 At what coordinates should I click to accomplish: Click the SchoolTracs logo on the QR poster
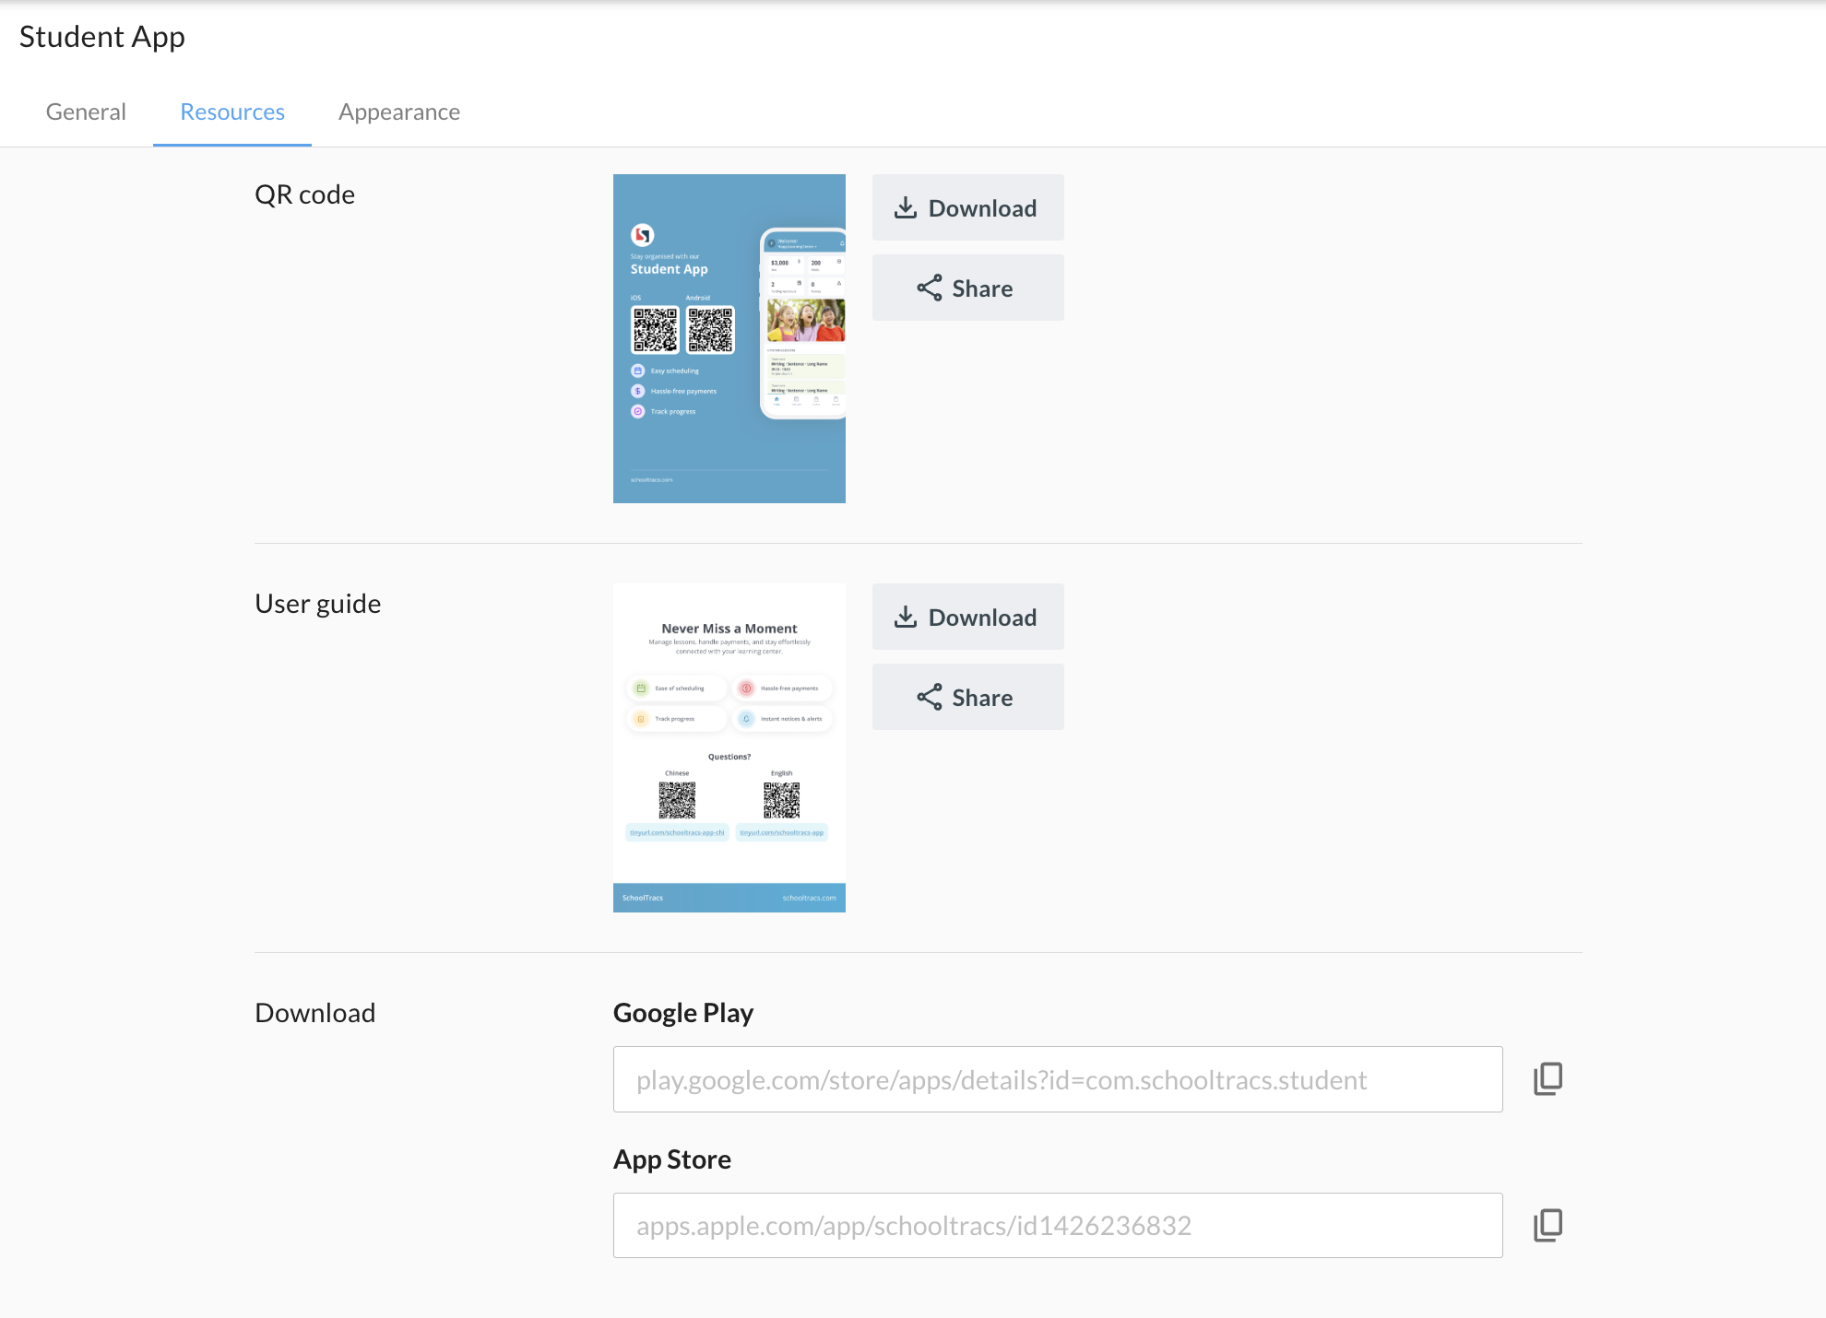tap(642, 234)
